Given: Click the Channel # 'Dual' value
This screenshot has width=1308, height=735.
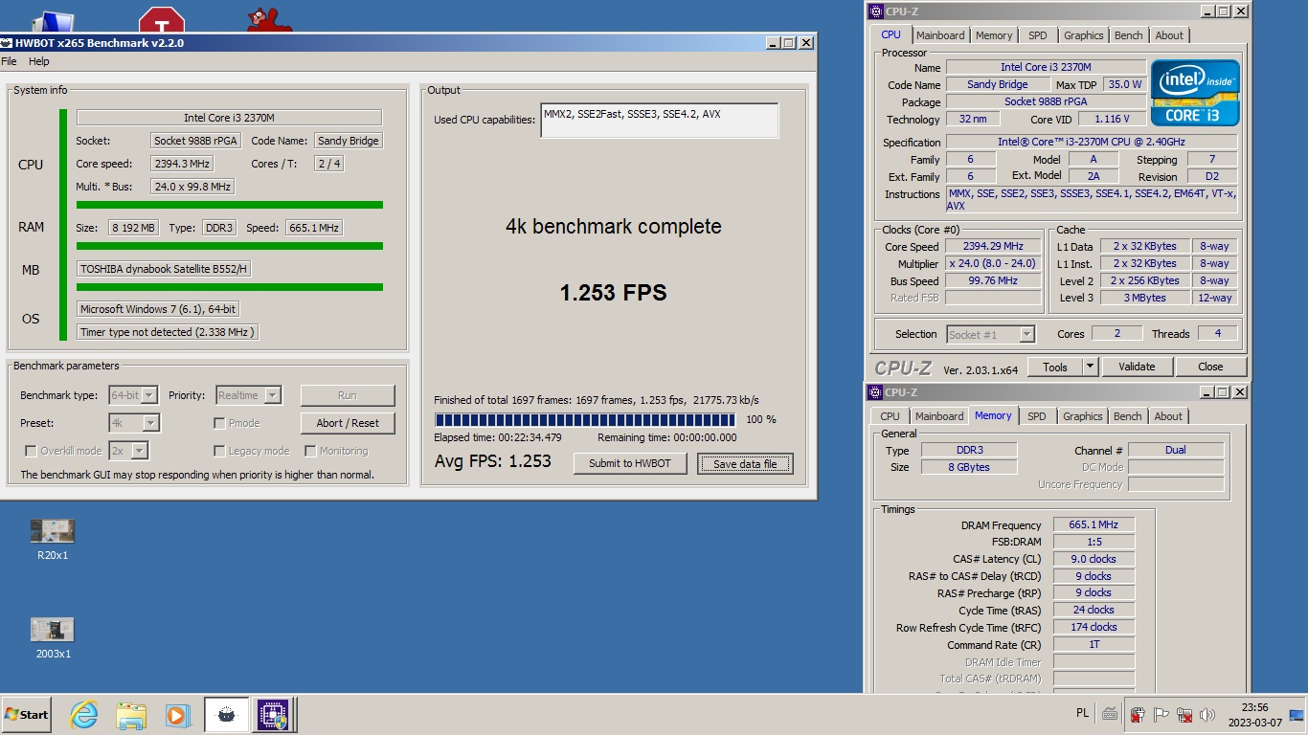Looking at the screenshot, I should tap(1176, 450).
